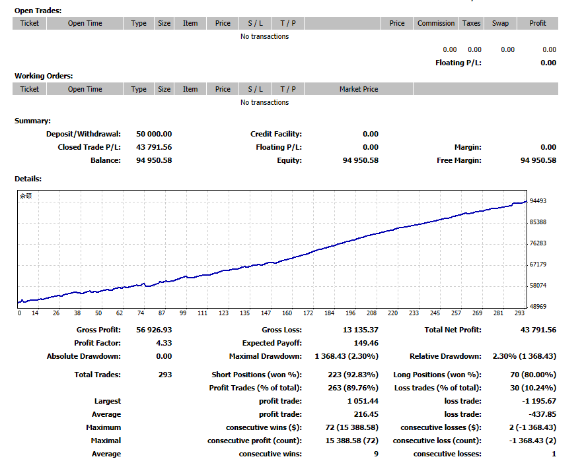
Task: Click the Free Margin value in Summary
Action: coord(538,160)
